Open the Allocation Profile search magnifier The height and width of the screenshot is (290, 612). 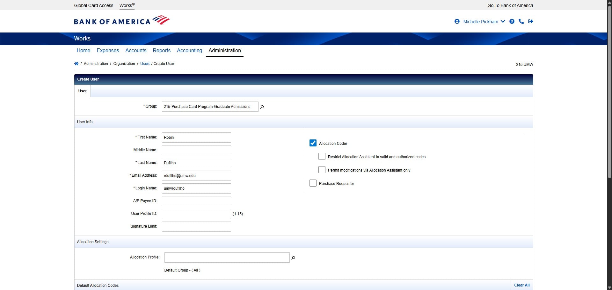(x=293, y=258)
